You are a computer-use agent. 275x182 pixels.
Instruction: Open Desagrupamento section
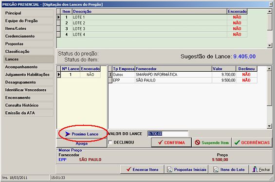click(29, 82)
